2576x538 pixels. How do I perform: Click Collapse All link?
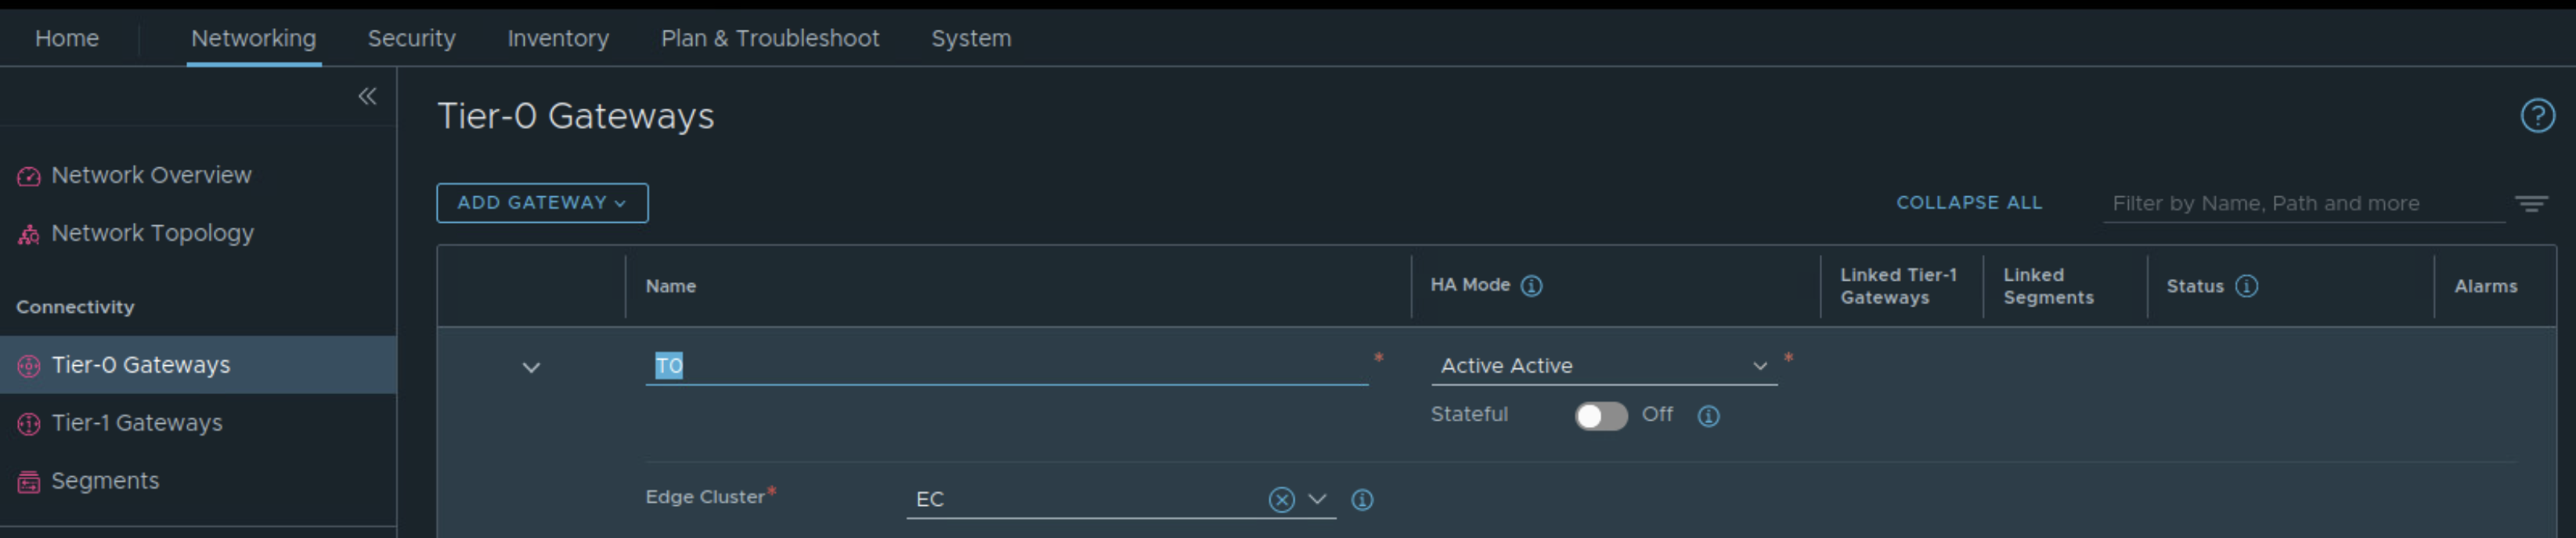click(1968, 203)
